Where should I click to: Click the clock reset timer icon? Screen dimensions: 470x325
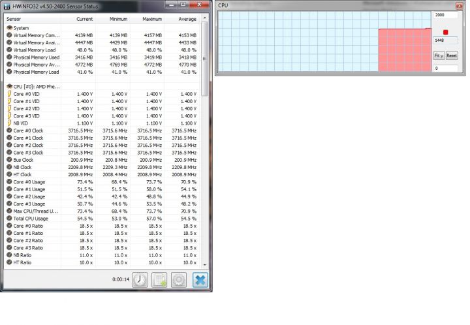click(140, 280)
